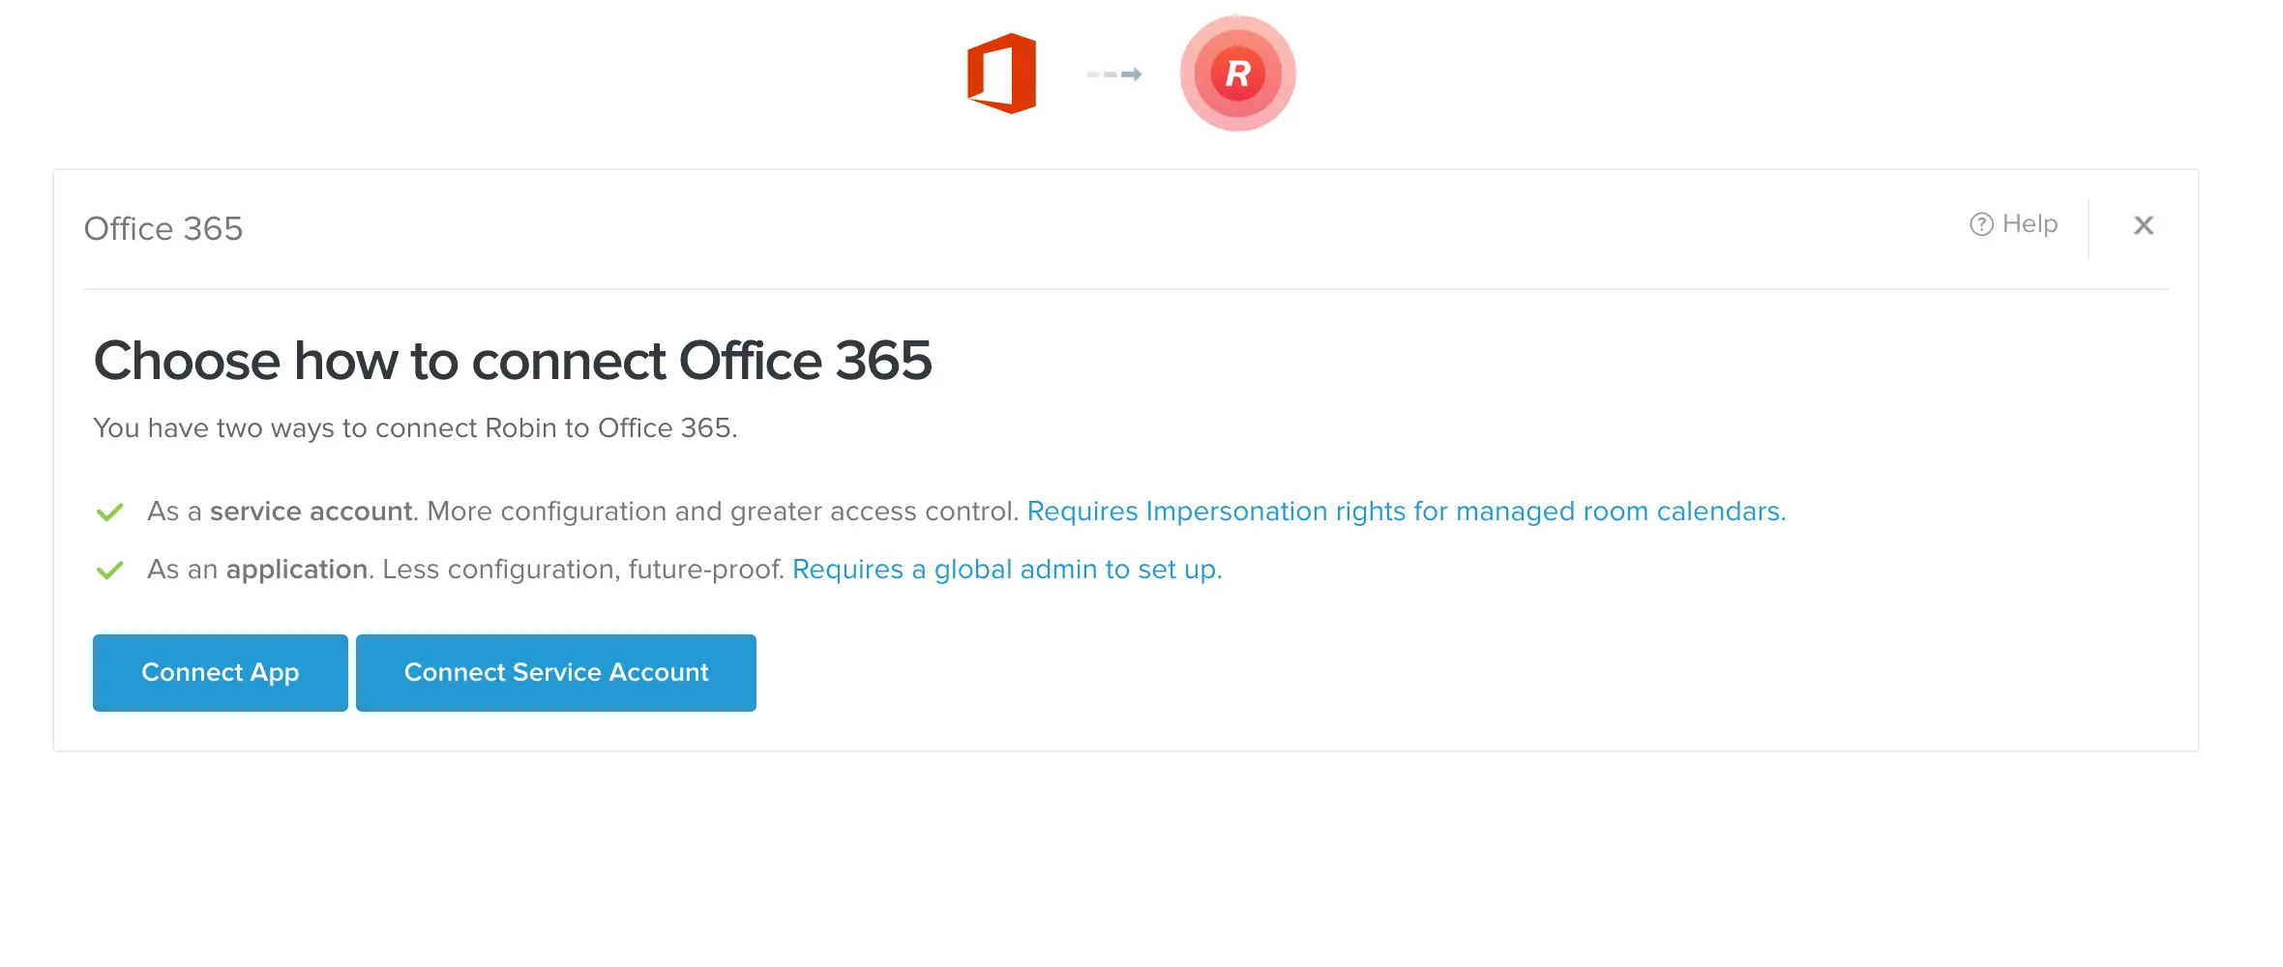Click the white R letter inside the Robin logo

pos(1237,73)
